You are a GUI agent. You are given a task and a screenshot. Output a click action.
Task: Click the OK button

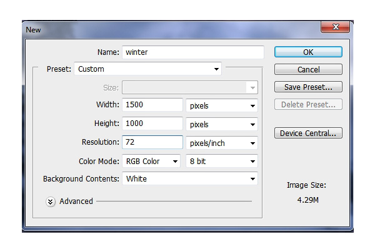[308, 52]
